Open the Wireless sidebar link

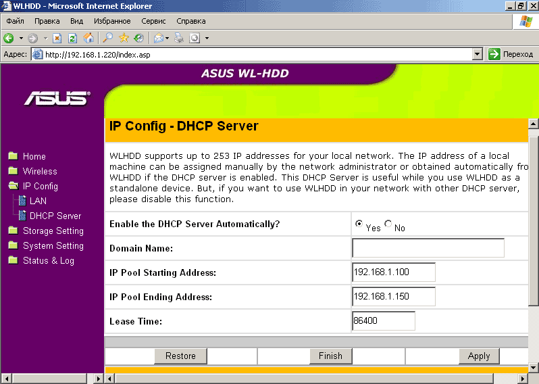(x=40, y=171)
